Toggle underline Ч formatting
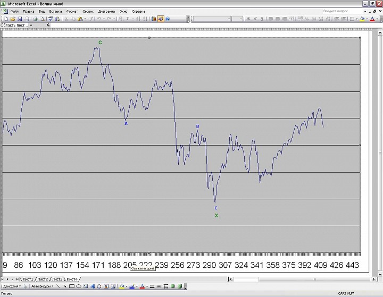Image resolution: width=383 pixels, height=297 pixels. click(262, 19)
